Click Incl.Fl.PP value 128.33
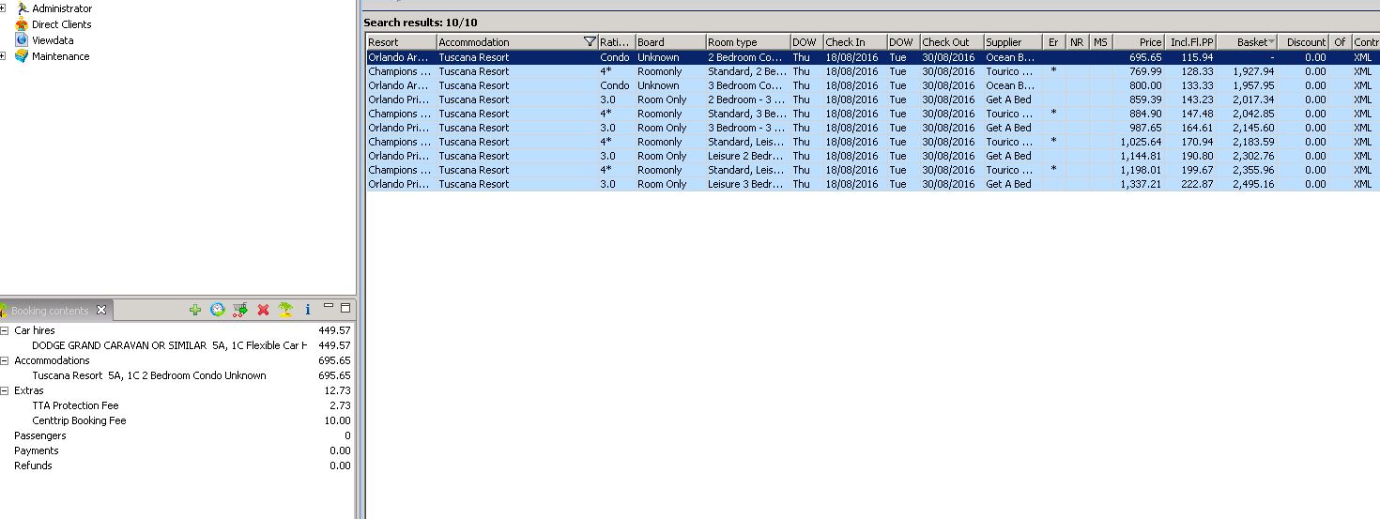This screenshot has height=519, width=1380. click(x=1197, y=71)
